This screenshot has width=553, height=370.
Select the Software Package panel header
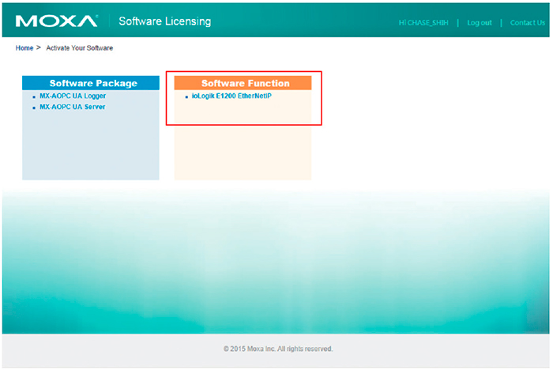(x=92, y=83)
